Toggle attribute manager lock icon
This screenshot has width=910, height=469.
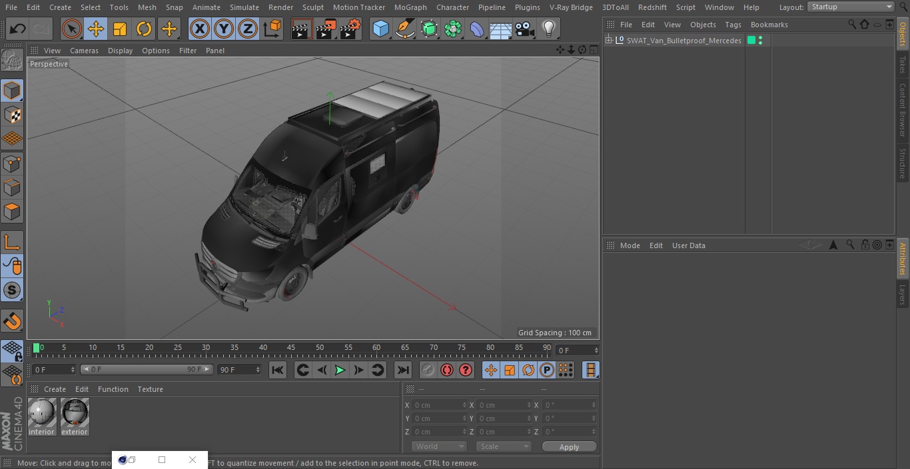(865, 245)
